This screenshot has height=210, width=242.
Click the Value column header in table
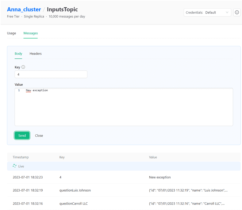click(x=153, y=157)
